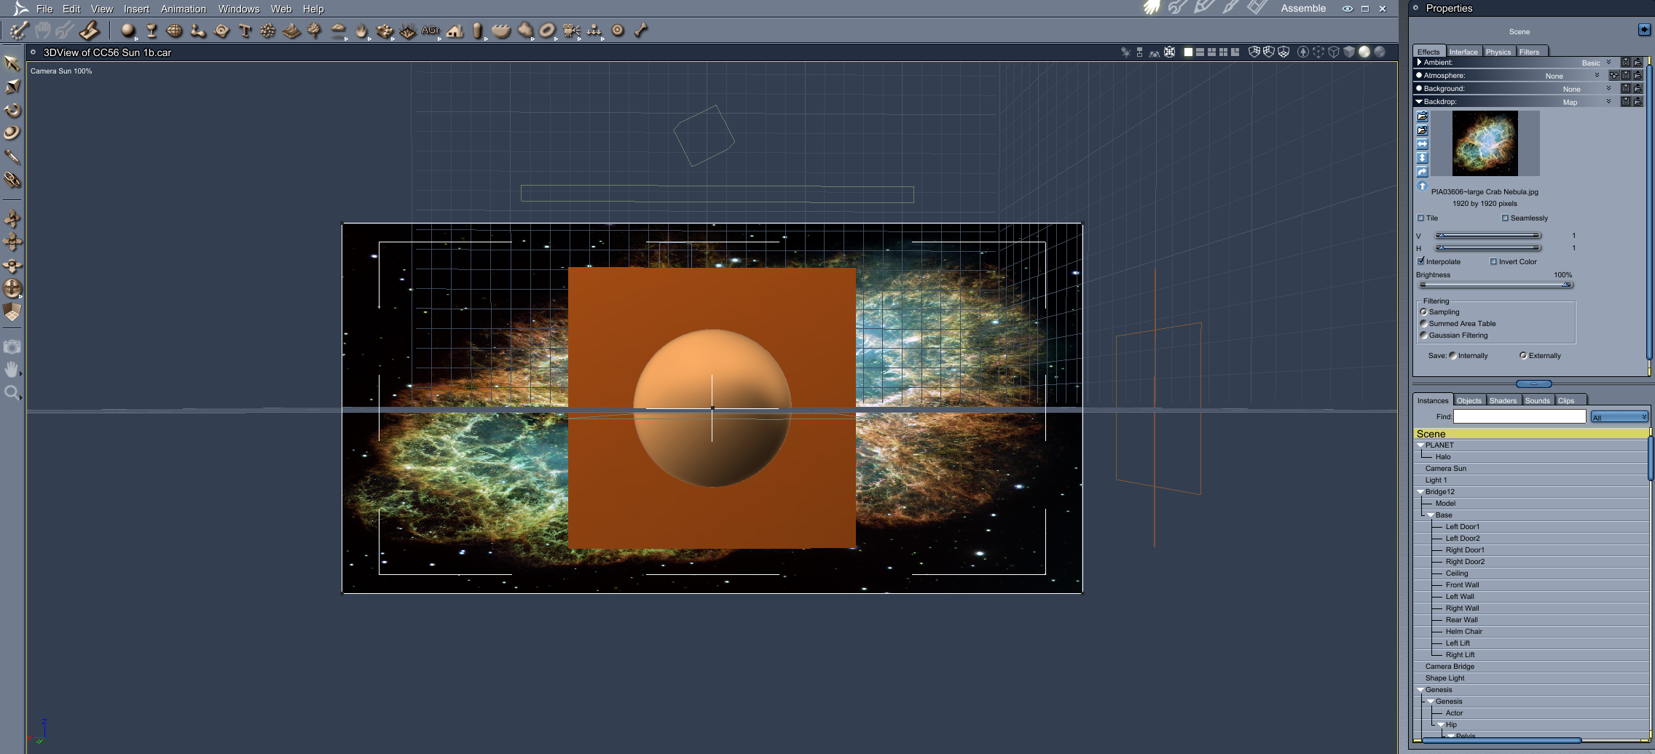Enable the Tile checkbox
The width and height of the screenshot is (1655, 754).
tap(1420, 218)
